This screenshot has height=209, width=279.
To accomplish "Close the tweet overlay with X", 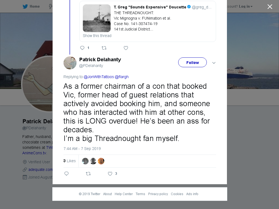I will point(270,7).
